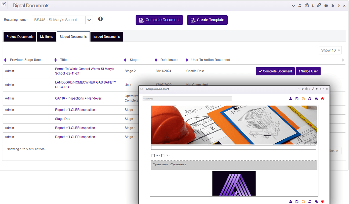Screen dimensions: 349x204
Task: Tick the CB 2 checkbox
Action: point(163,156)
